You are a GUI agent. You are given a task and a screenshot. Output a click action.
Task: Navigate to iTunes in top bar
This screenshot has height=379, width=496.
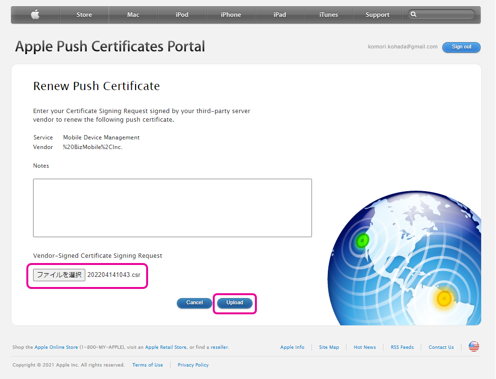(329, 15)
